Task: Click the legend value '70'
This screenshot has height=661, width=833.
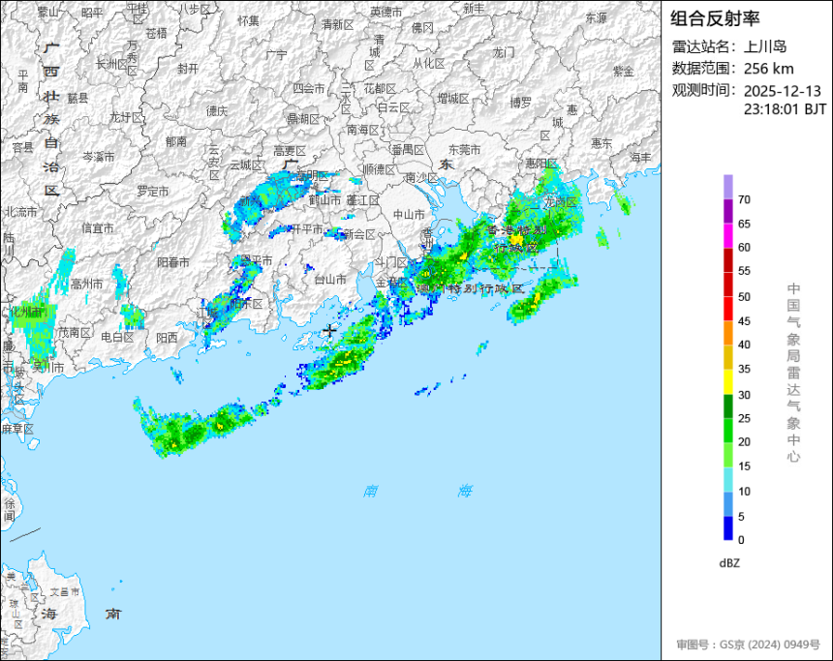Action: [x=744, y=199]
